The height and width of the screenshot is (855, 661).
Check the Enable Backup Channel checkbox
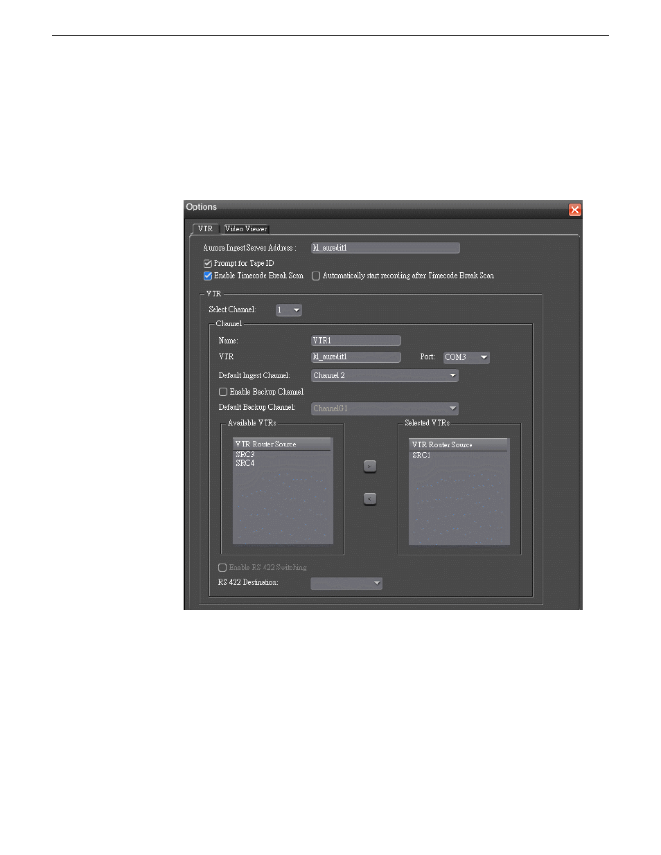point(223,392)
